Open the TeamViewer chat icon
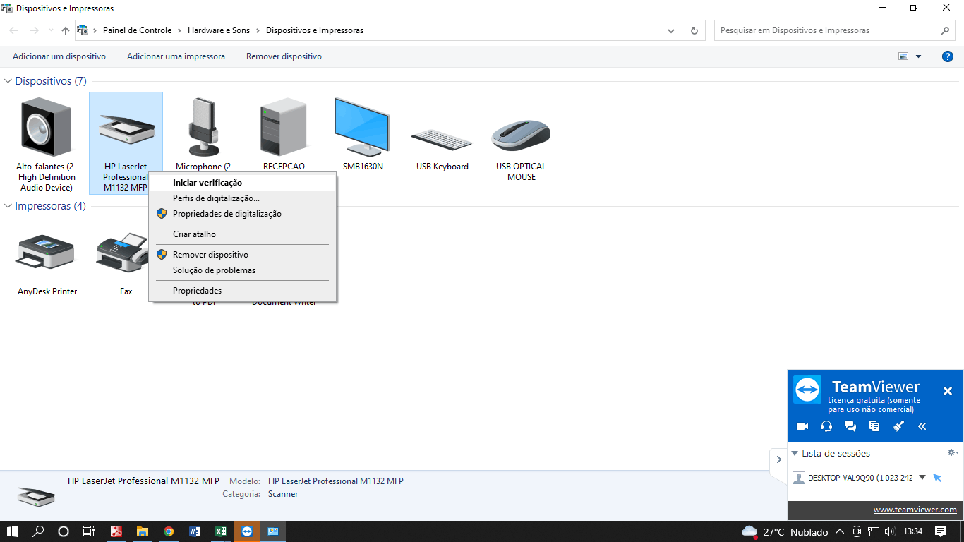Screen dimensions: 964x542 (850, 426)
